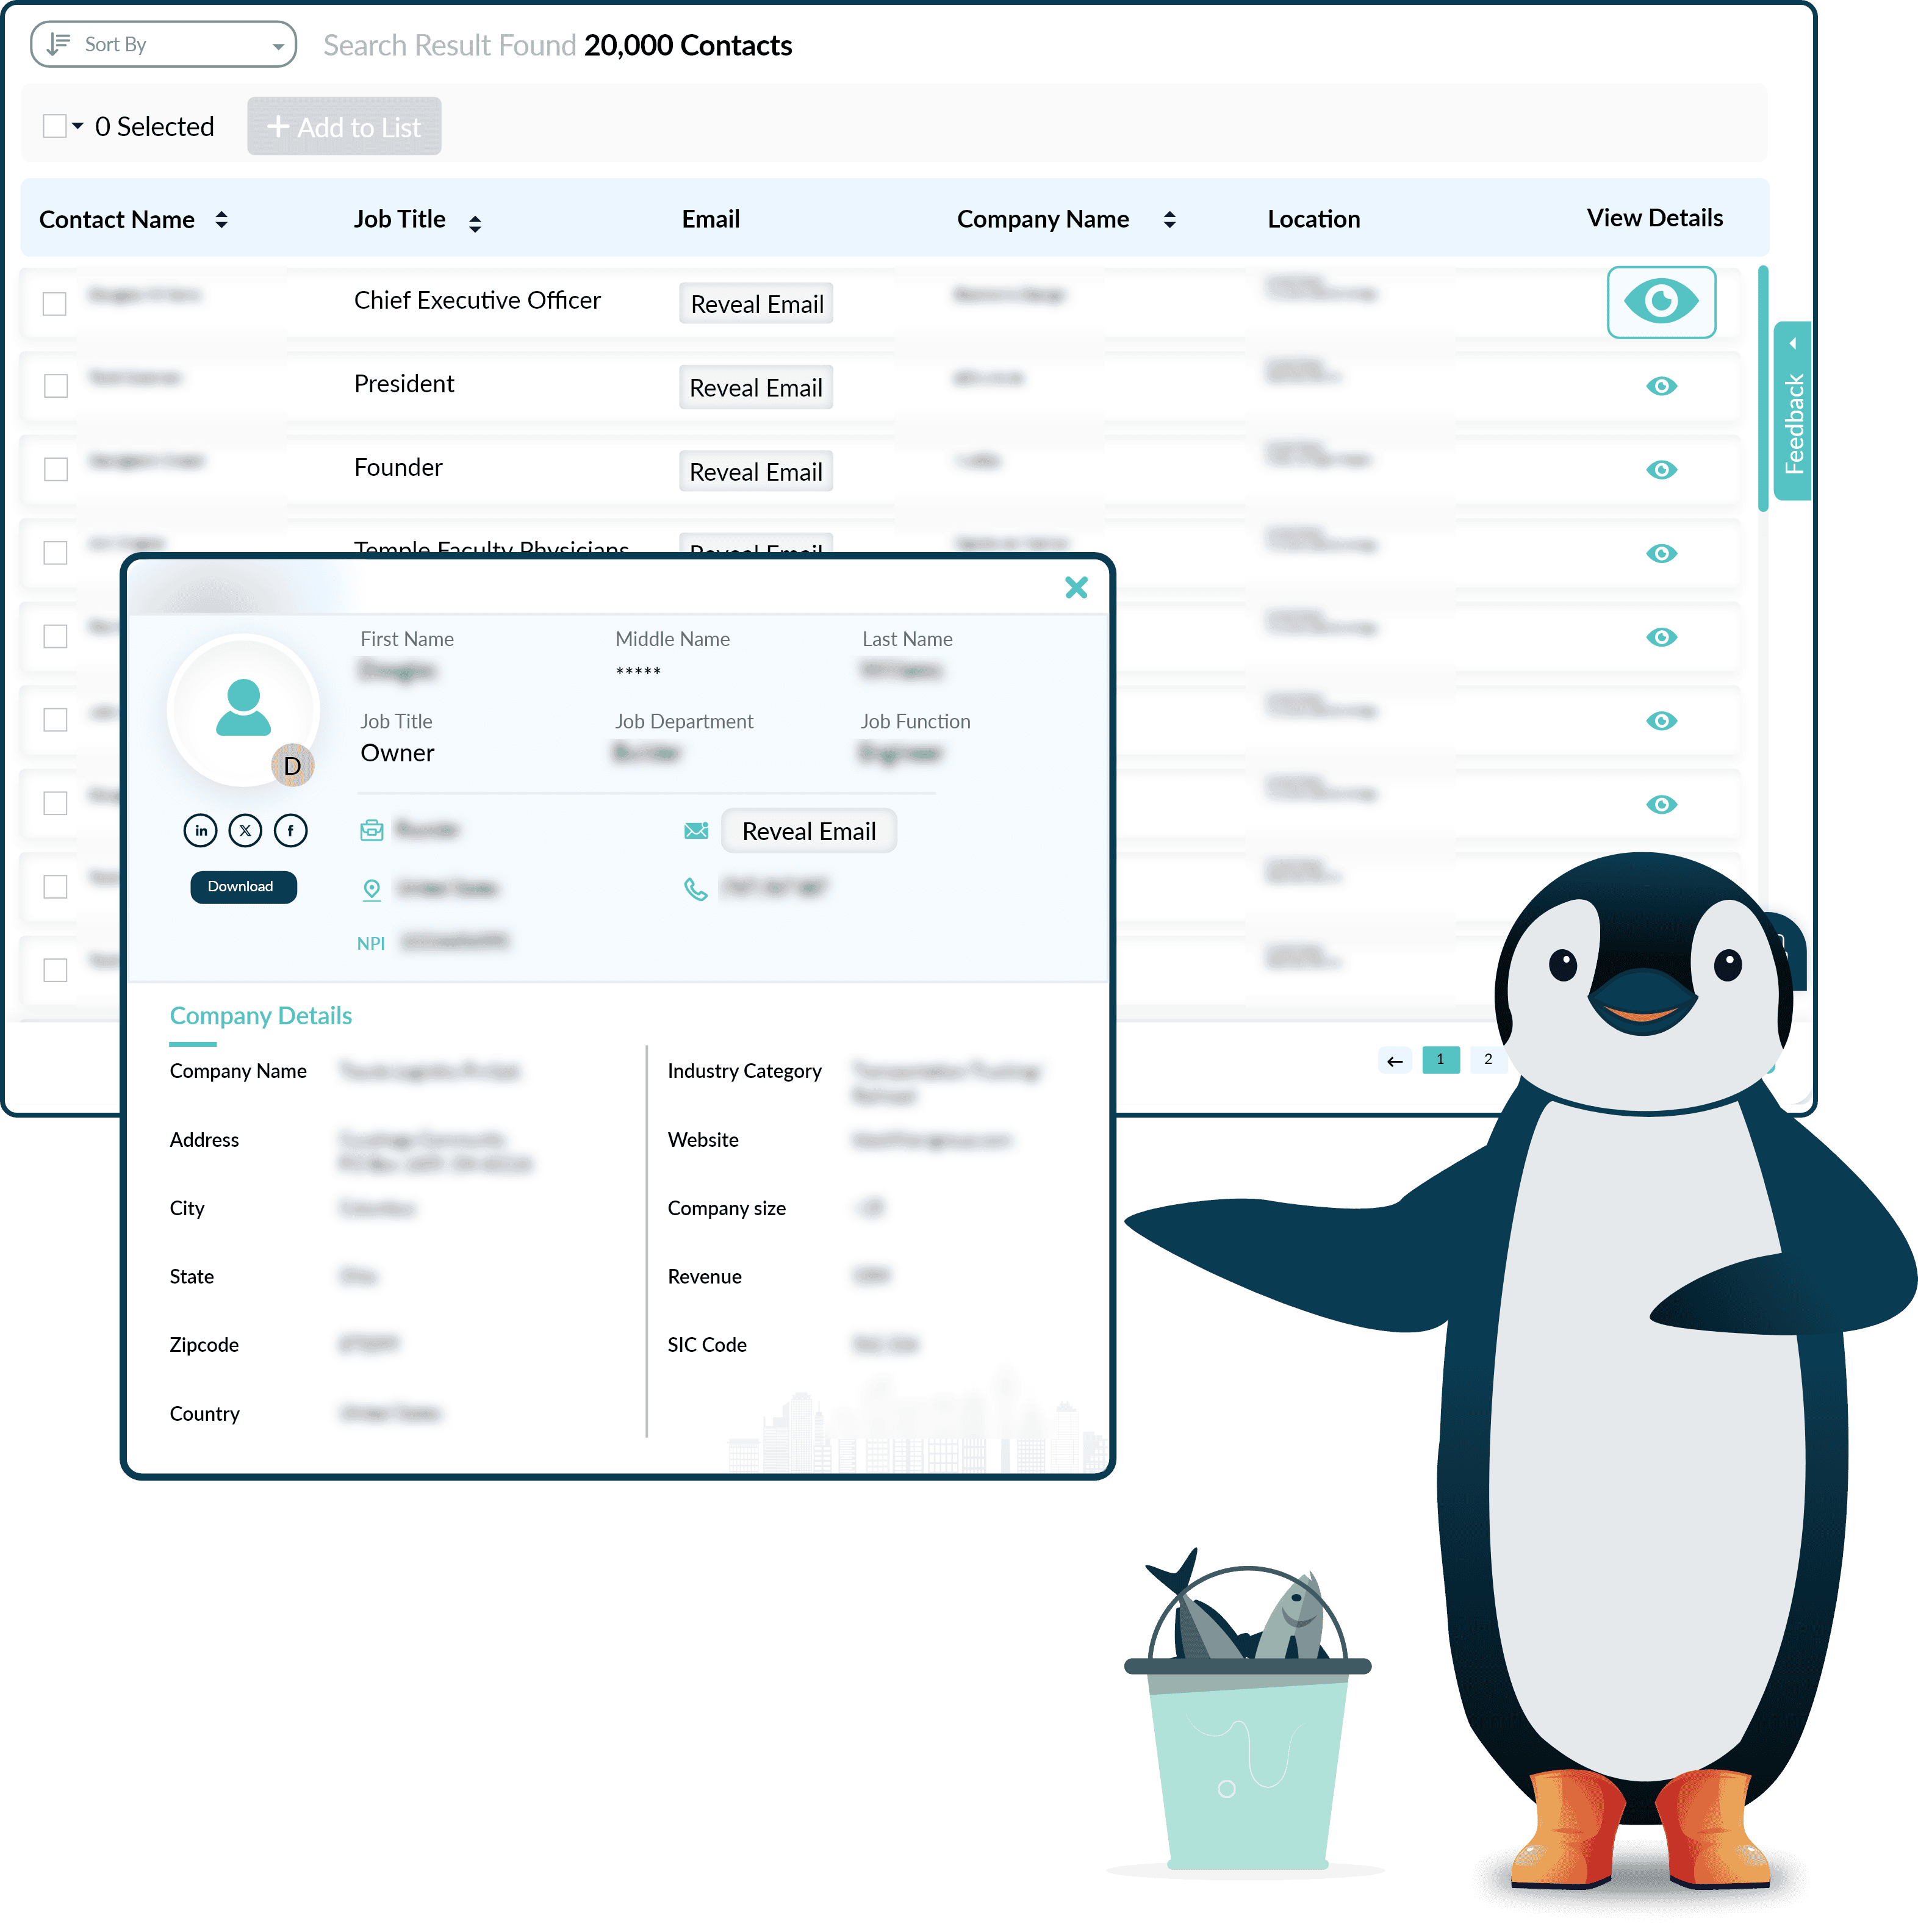Go to page 2
This screenshot has width=1918, height=1932.
click(x=1487, y=1059)
